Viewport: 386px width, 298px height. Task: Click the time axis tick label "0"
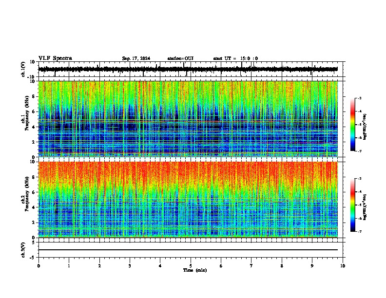39,266
